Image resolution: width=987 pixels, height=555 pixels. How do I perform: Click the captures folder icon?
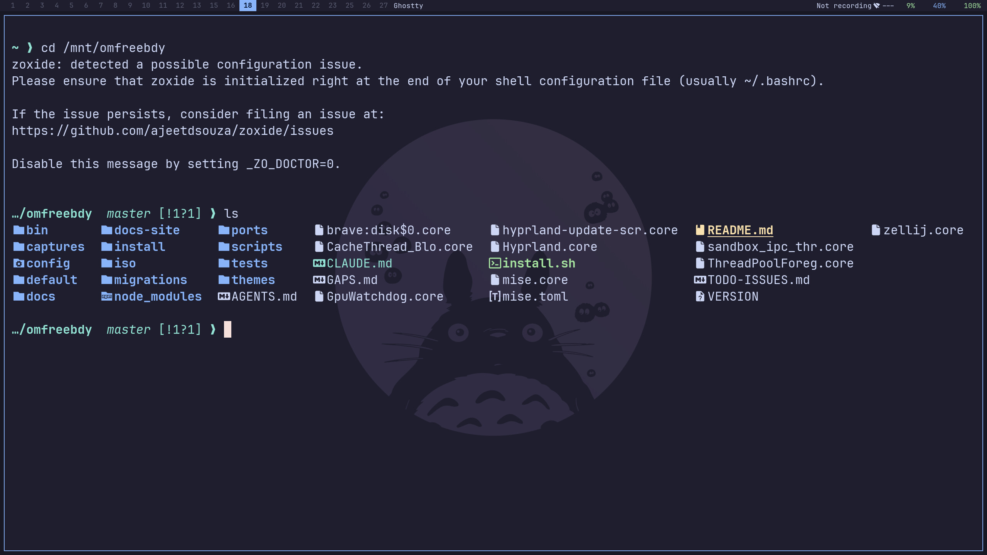(19, 247)
